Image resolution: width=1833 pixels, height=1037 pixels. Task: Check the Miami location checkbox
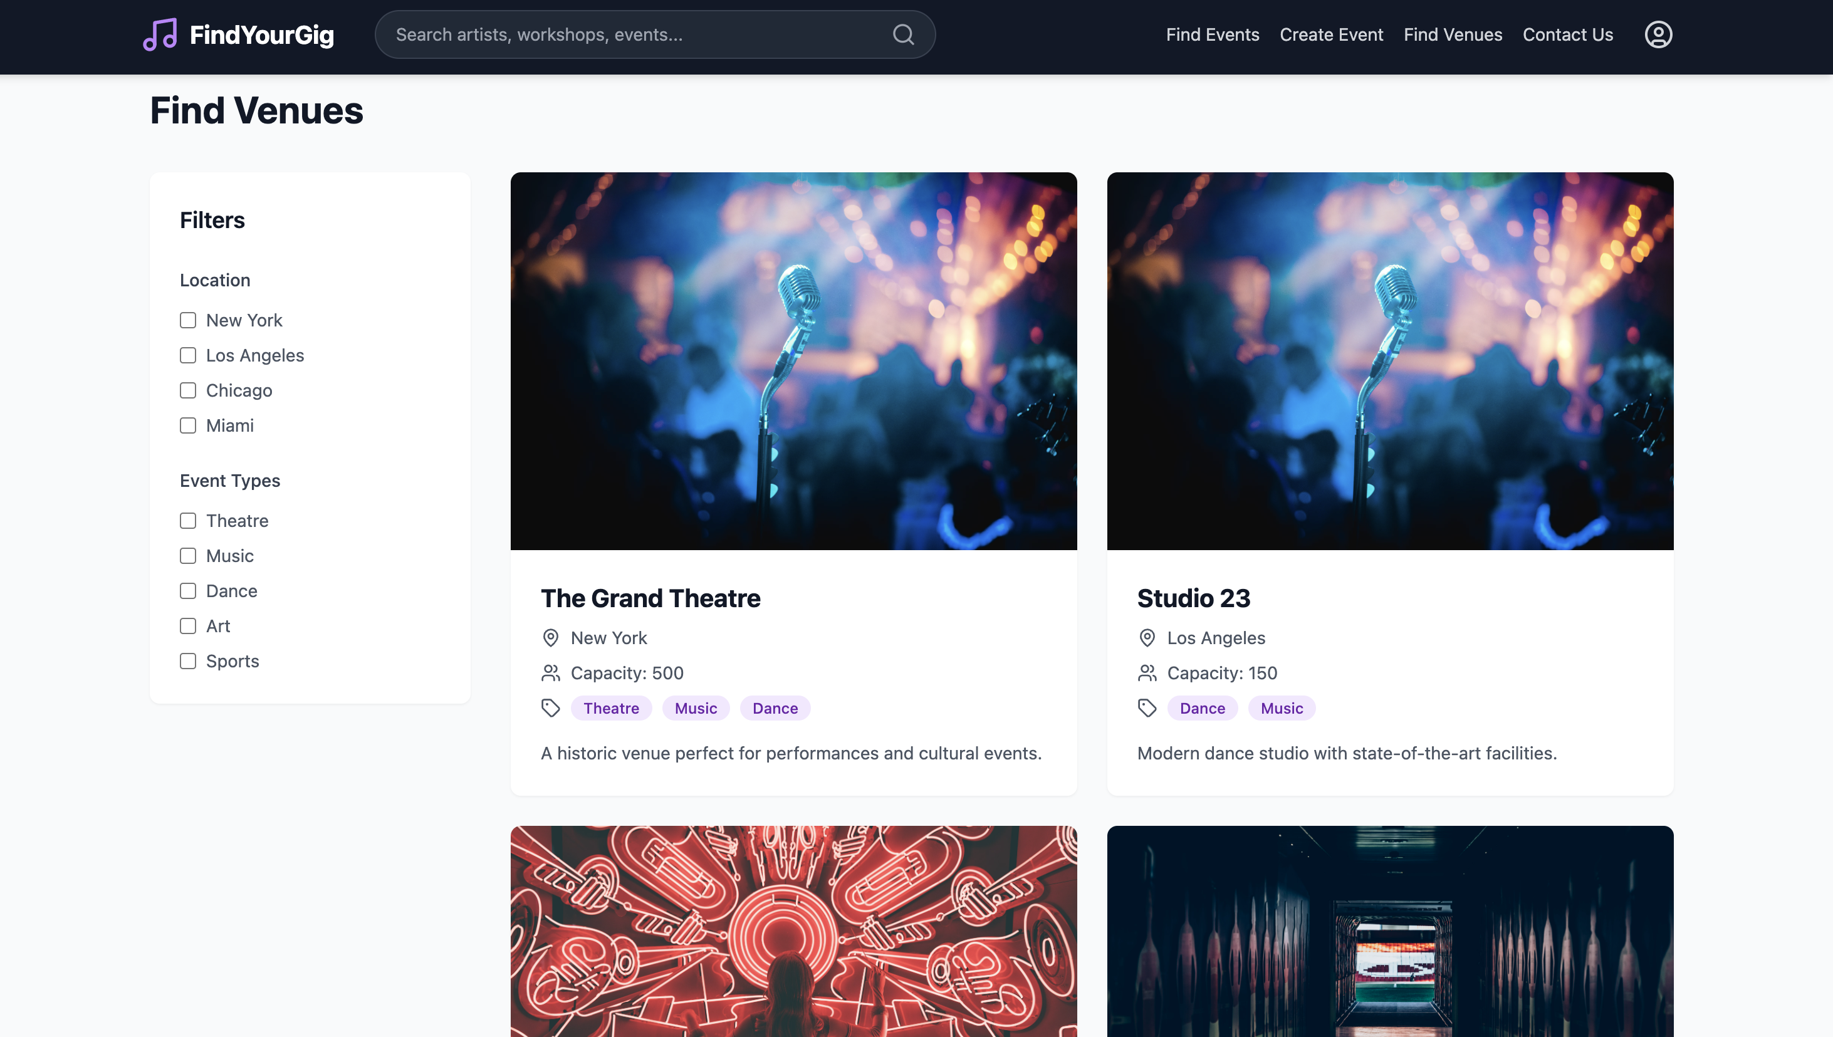pyautogui.click(x=188, y=425)
